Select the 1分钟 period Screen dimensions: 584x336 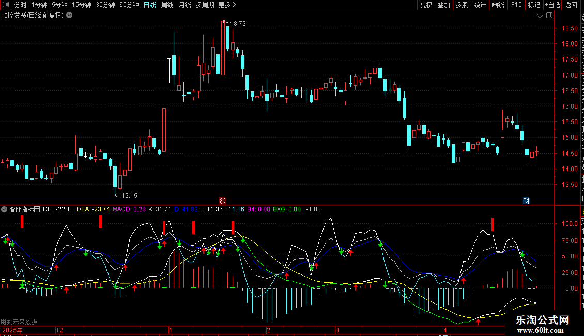(x=39, y=5)
